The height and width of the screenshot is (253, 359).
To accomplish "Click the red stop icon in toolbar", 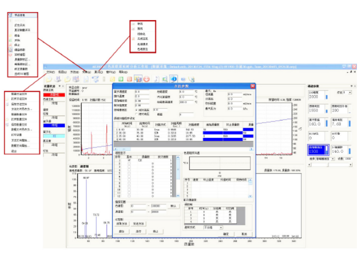I will coord(129,79).
